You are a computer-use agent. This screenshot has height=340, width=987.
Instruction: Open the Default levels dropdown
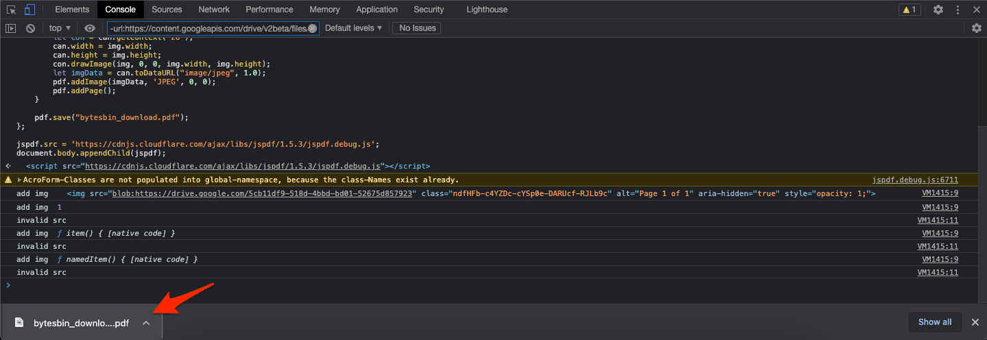coord(353,28)
